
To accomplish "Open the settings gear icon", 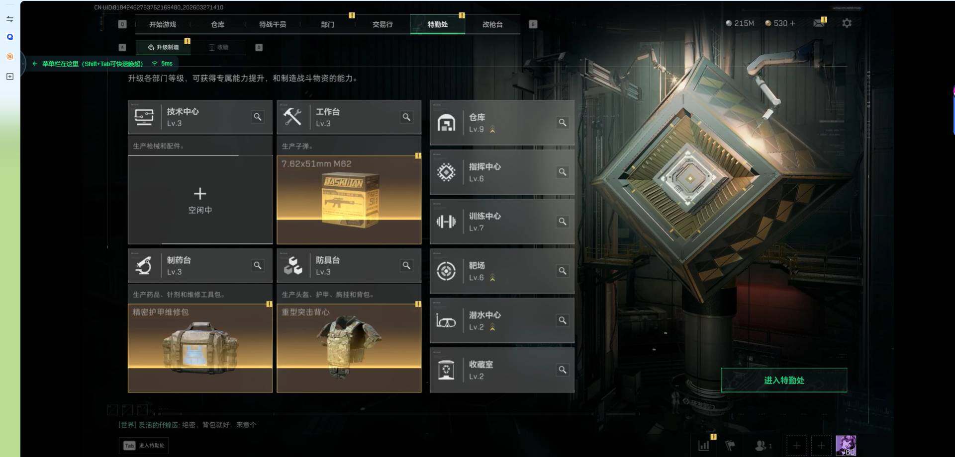I will [x=847, y=23].
